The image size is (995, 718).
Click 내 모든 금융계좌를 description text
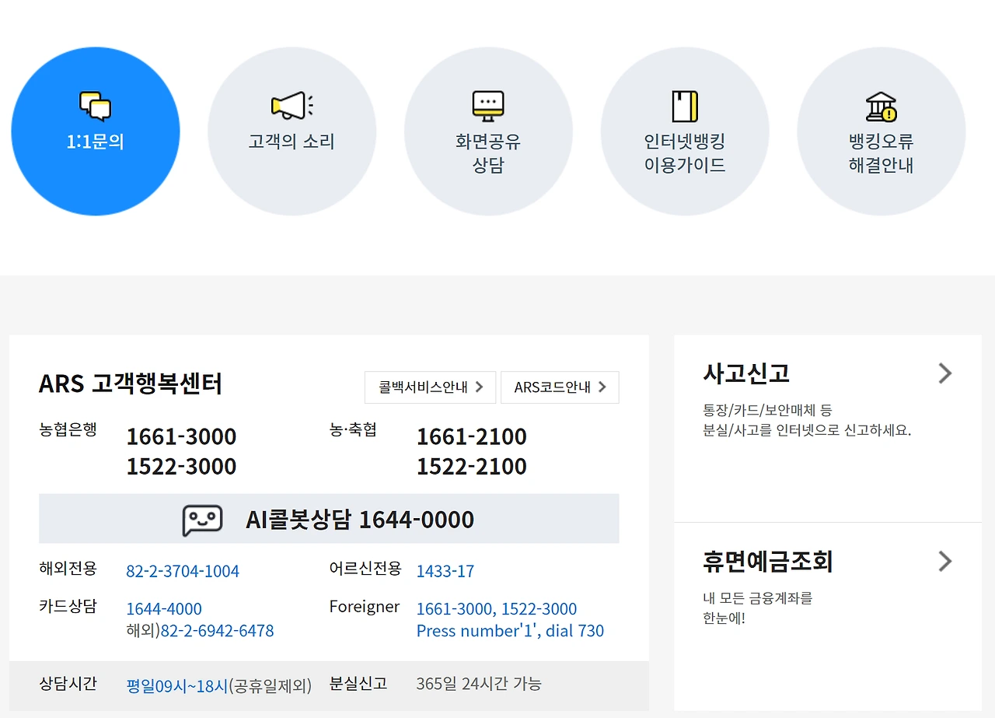click(x=758, y=598)
